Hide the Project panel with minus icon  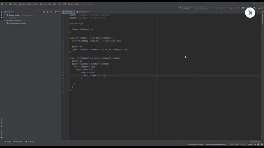59,12
